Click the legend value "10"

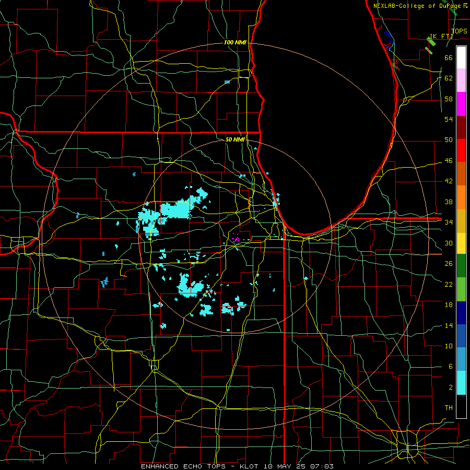(449, 346)
